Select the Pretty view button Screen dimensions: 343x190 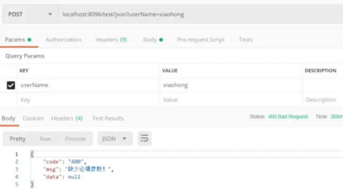click(17, 139)
